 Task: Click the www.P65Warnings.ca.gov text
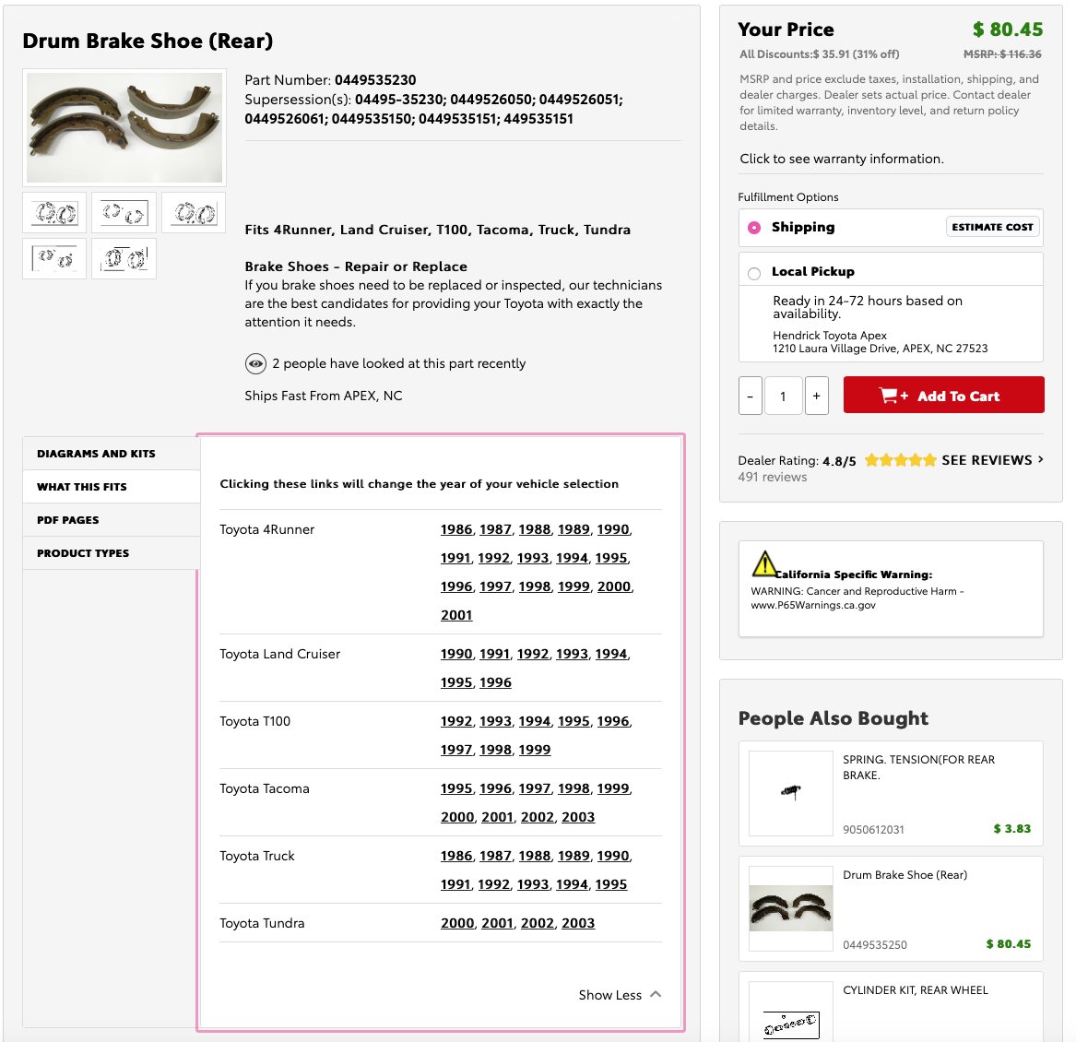[x=813, y=606]
